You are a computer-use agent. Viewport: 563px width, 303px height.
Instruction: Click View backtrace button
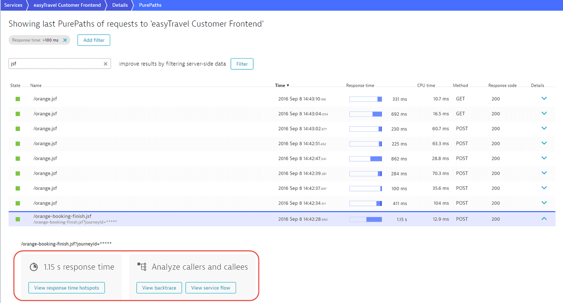(x=159, y=288)
